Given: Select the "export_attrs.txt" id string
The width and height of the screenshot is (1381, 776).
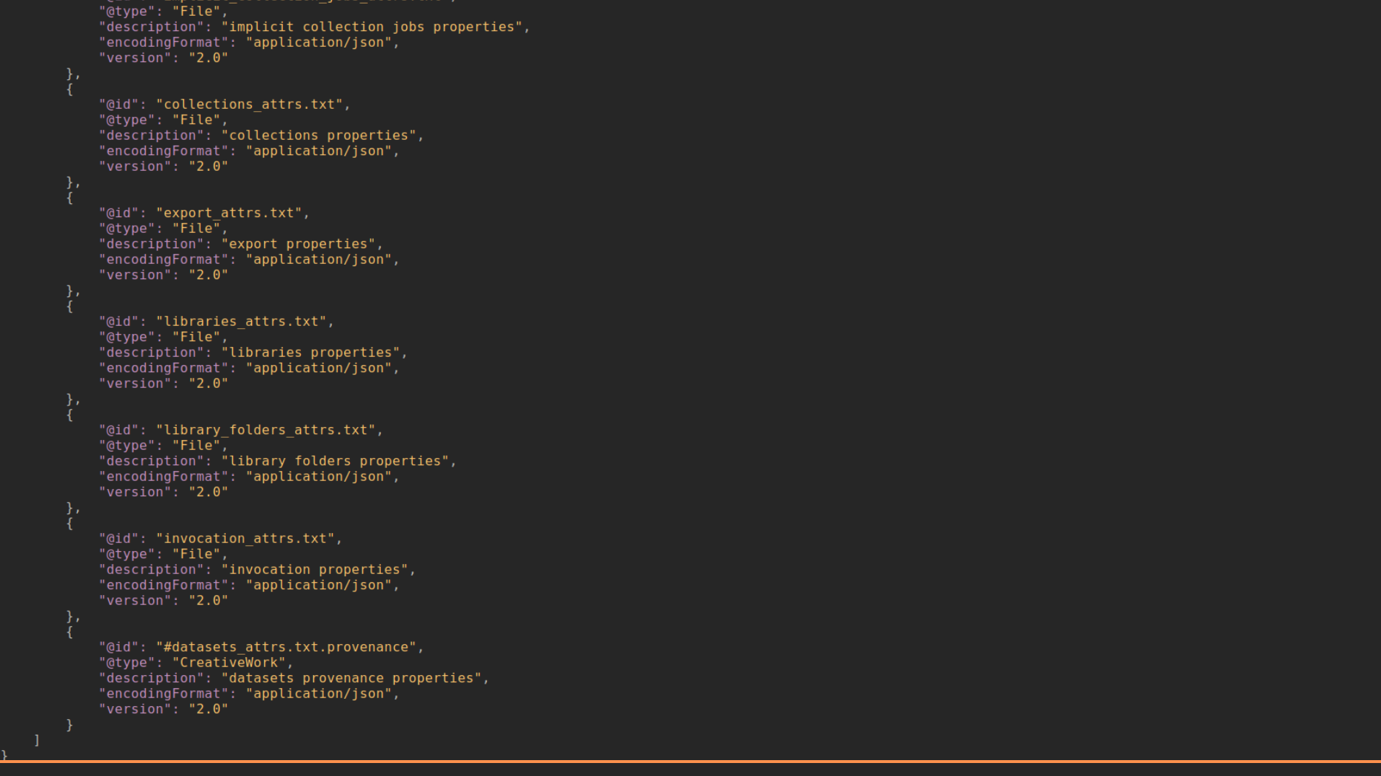Looking at the screenshot, I should coord(229,213).
